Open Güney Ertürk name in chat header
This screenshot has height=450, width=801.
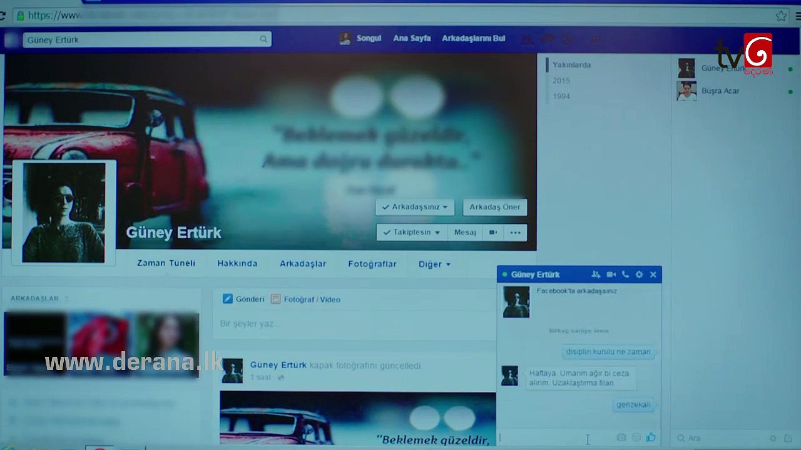point(535,274)
